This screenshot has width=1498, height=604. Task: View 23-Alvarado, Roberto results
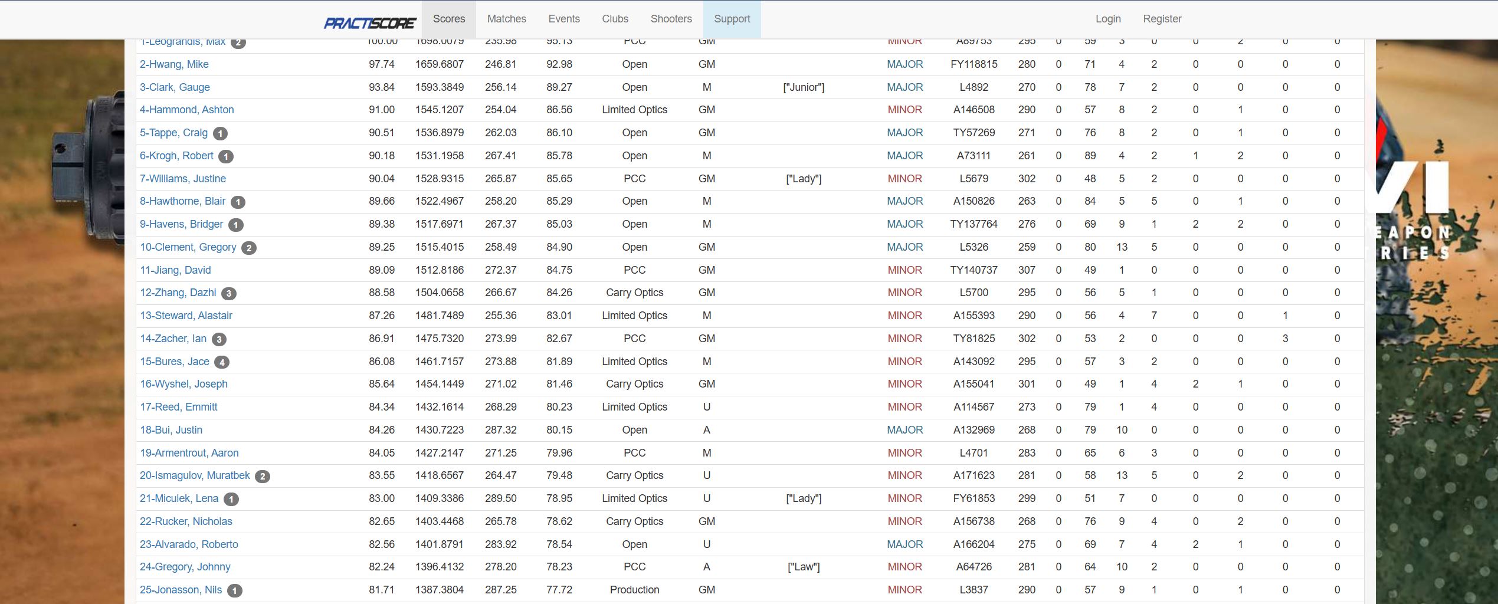click(189, 544)
